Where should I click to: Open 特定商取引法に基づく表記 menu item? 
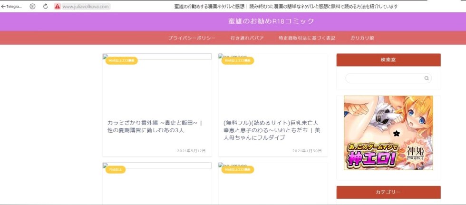307,38
